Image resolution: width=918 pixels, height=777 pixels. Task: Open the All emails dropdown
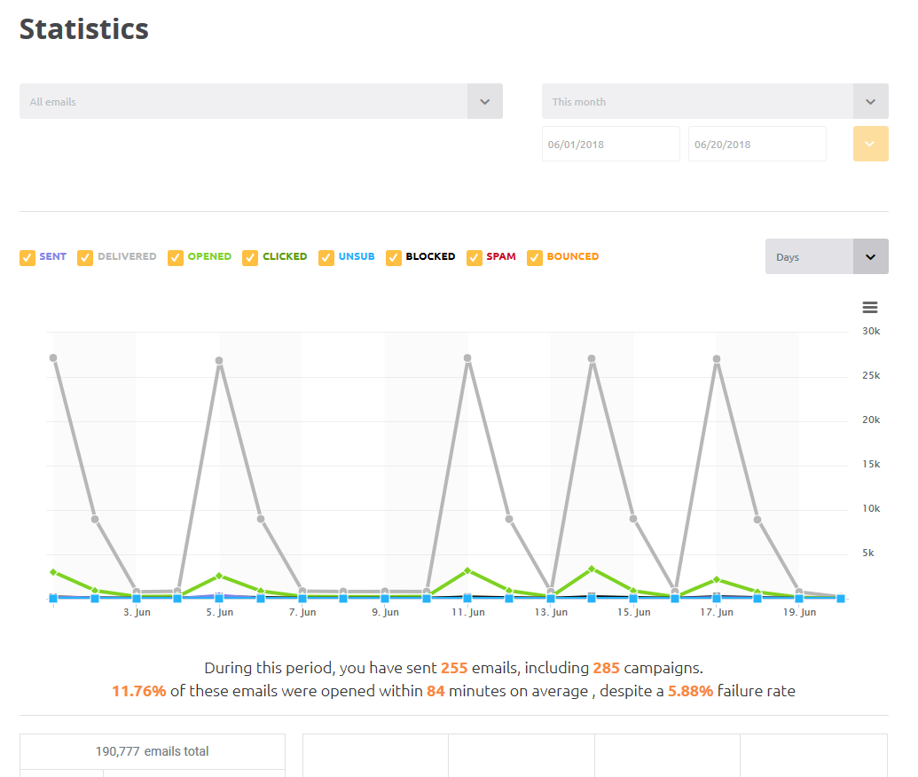[x=261, y=101]
